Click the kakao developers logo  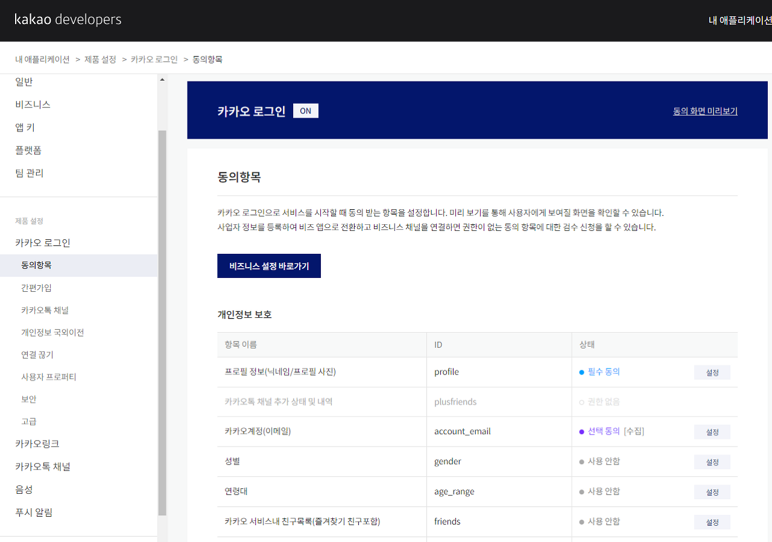coord(68,20)
